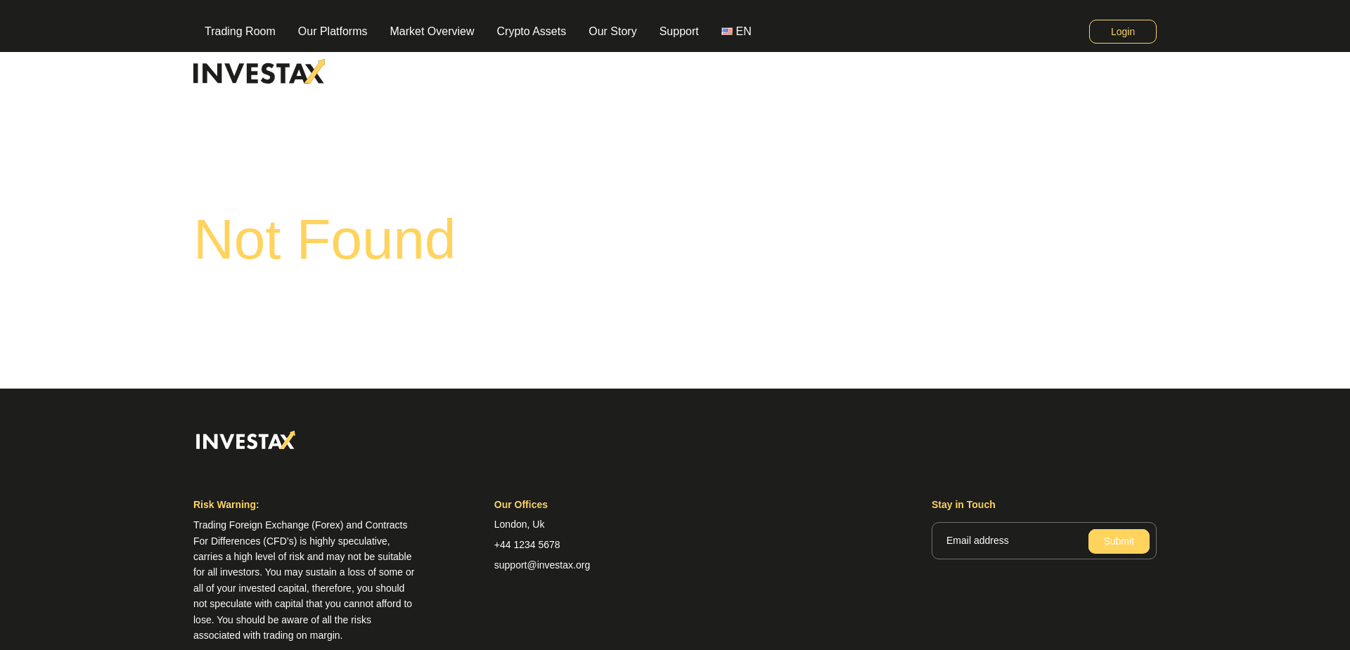The height and width of the screenshot is (650, 1350).
Task: Click the Stay in Touch heading
Action: click(x=963, y=505)
